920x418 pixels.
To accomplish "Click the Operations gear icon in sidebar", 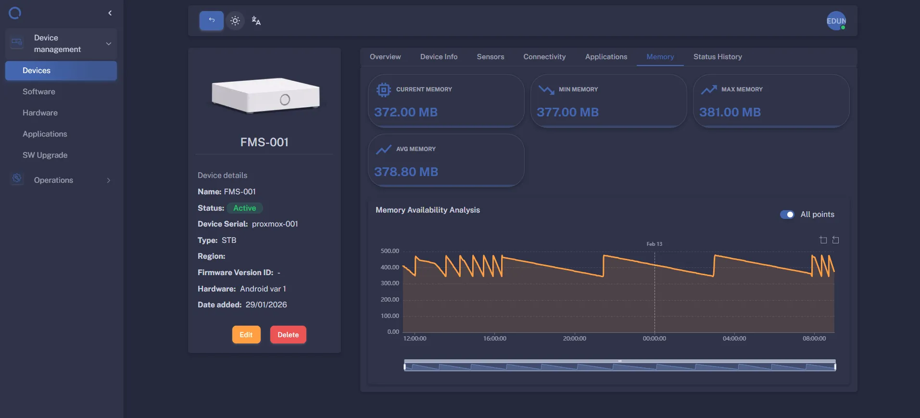I will pos(17,179).
